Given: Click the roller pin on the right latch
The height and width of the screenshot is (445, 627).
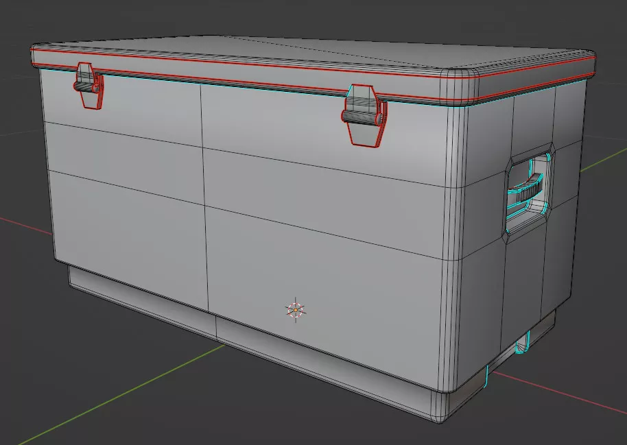Looking at the screenshot, I should tap(363, 117).
